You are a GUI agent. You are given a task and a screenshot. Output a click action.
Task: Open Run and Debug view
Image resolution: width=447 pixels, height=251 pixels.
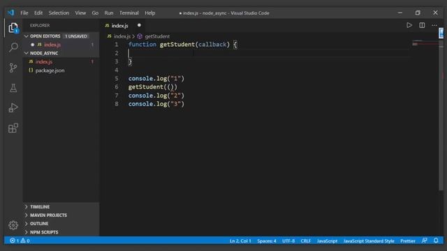point(13,107)
